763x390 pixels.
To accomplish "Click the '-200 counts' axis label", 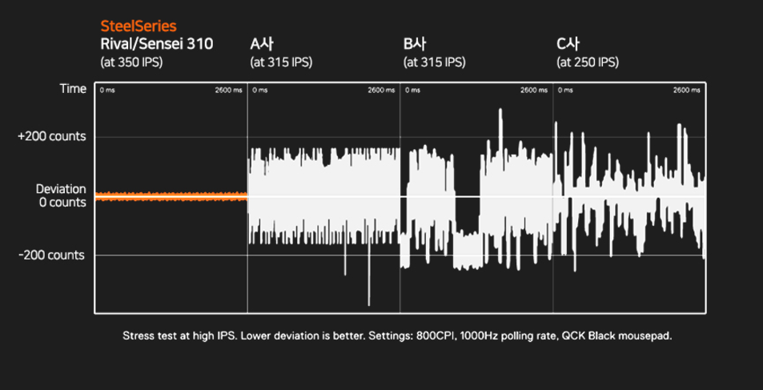I will coord(51,255).
